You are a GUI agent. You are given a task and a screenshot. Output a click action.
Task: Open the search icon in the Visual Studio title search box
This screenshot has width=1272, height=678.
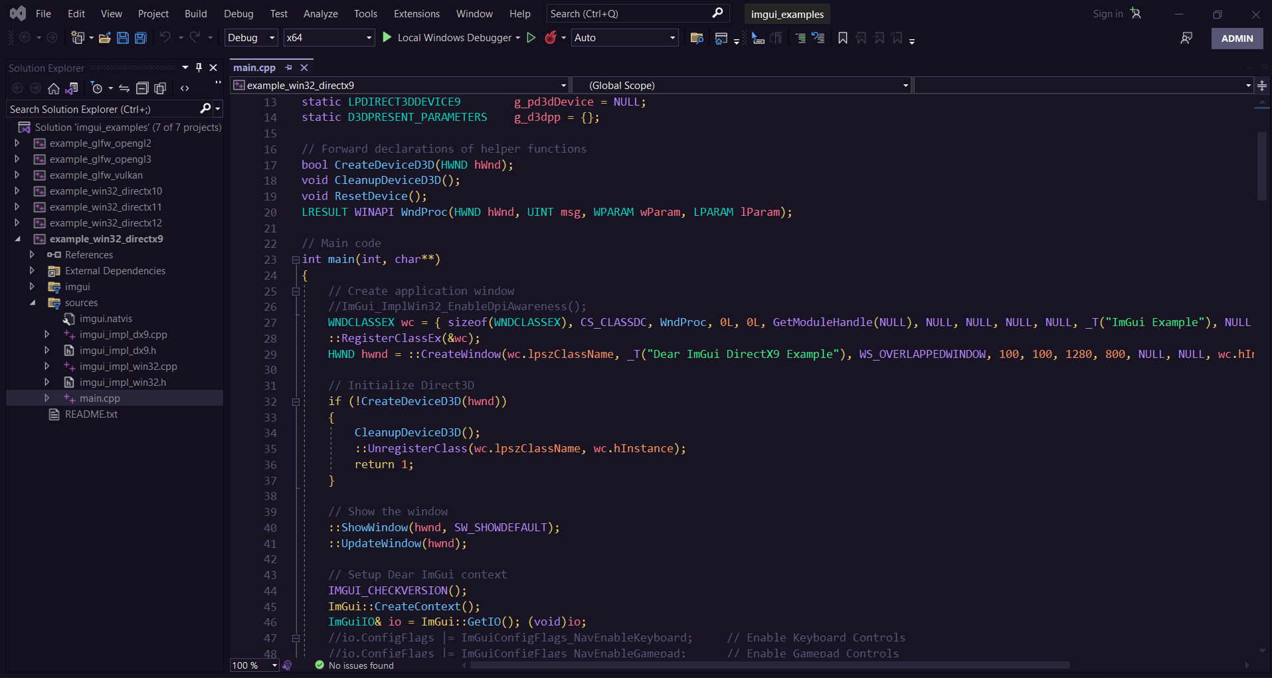pyautogui.click(x=717, y=13)
